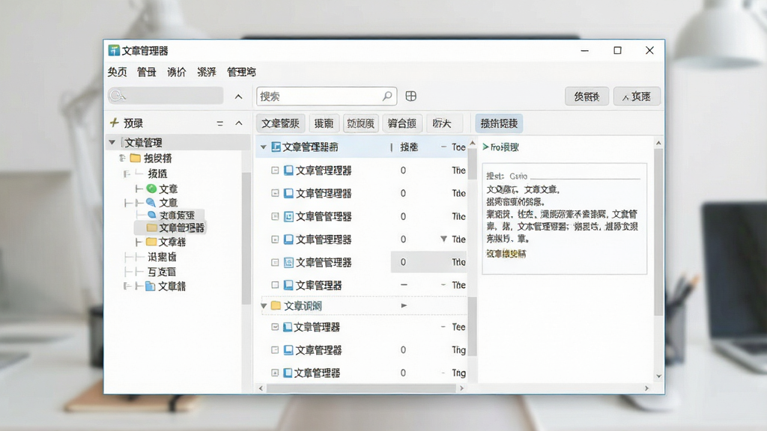767x431 pixels.
Task: Click the down arrow of the right panel's scrollbar
Action: [658, 376]
